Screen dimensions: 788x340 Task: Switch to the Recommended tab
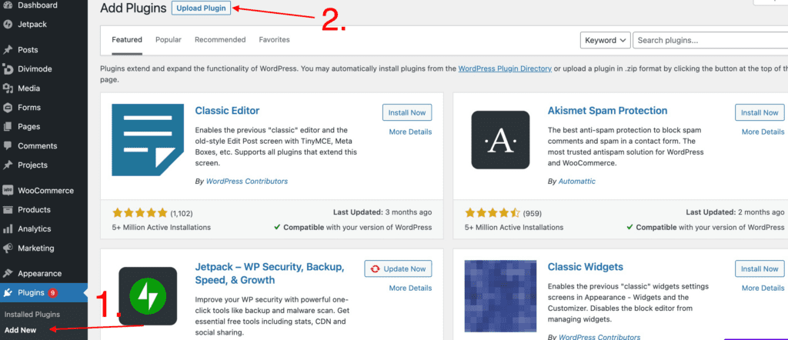(220, 40)
